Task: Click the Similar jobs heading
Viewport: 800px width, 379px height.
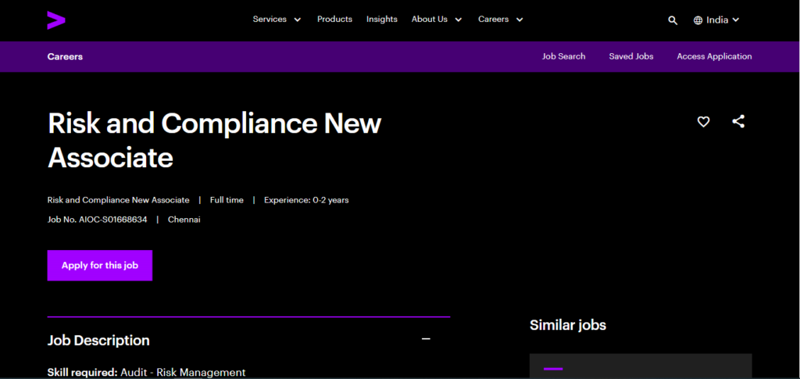Action: (x=568, y=325)
